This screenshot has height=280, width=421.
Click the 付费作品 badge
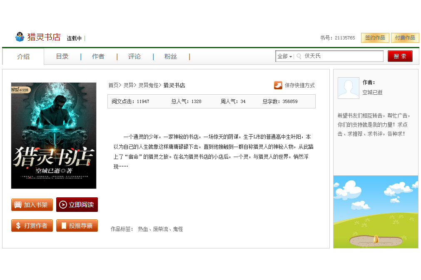(405, 38)
